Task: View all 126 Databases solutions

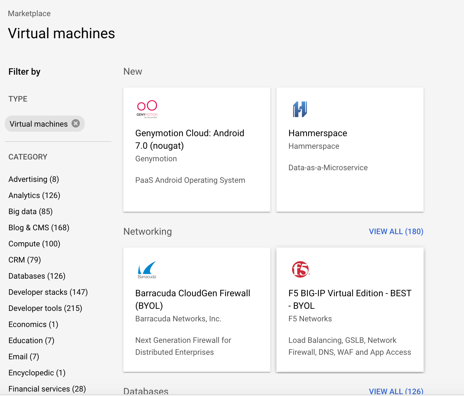Action: [396, 391]
